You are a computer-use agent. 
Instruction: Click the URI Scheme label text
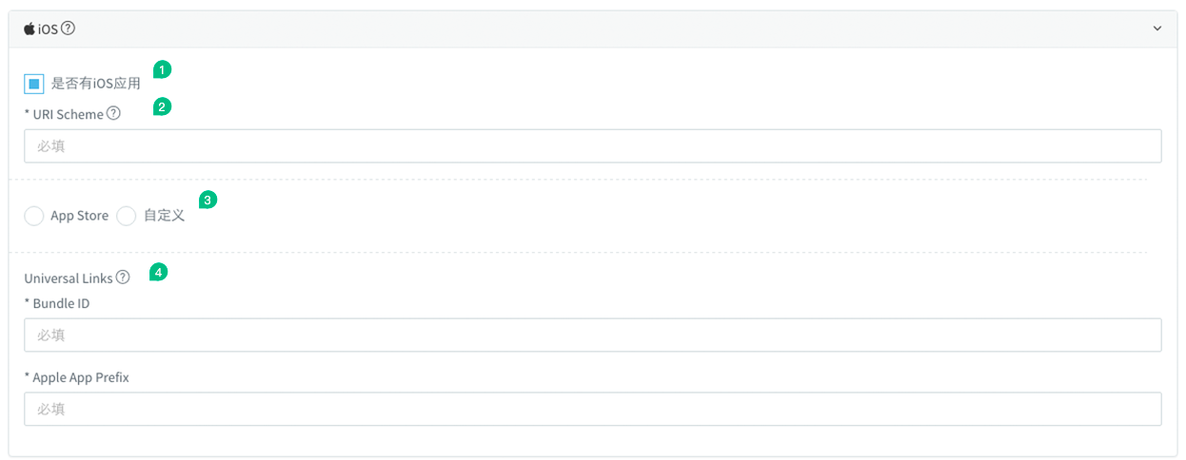68,114
